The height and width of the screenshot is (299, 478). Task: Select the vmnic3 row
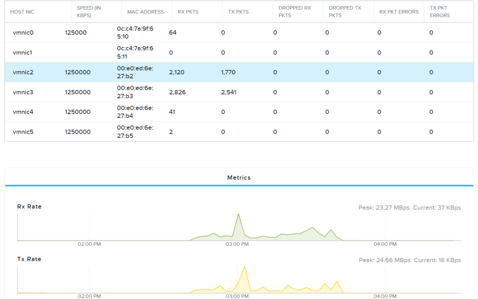click(x=239, y=92)
